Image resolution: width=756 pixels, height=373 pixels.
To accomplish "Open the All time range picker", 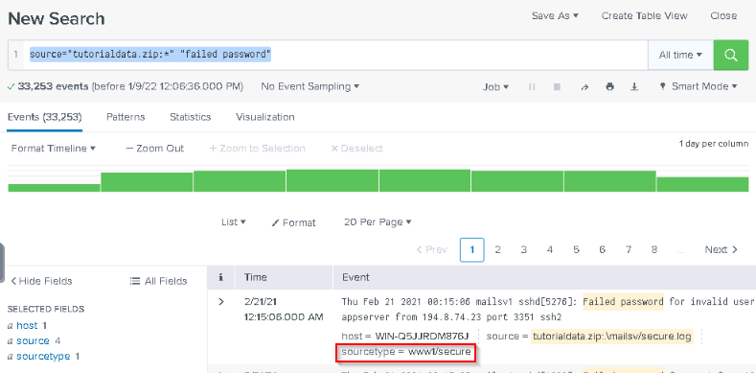I will click(x=680, y=55).
